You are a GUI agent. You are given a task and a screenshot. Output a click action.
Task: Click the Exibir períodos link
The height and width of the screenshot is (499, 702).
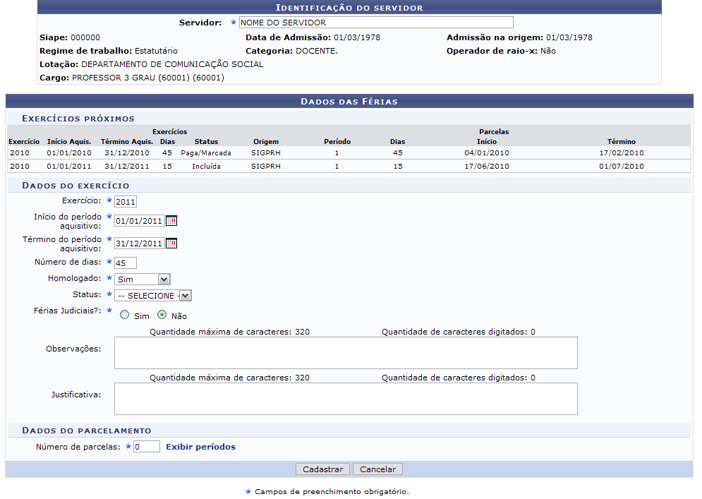(x=200, y=447)
